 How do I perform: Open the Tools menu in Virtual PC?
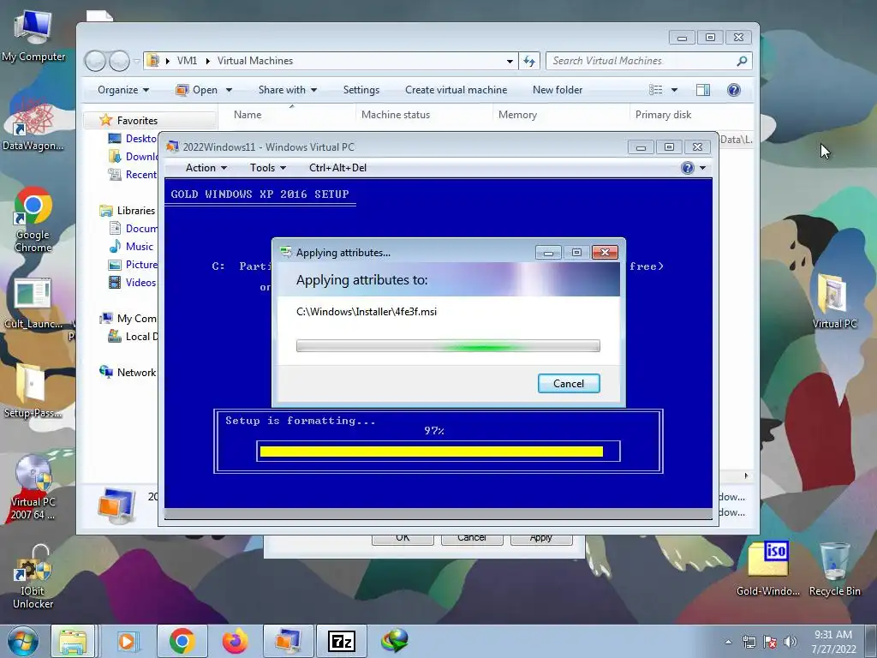click(268, 168)
